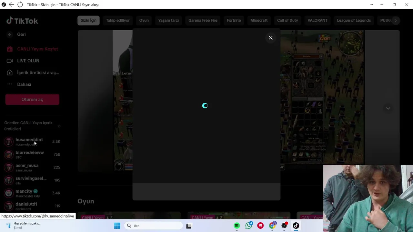
Task: Click the Geri back link
Action: tap(21, 34)
